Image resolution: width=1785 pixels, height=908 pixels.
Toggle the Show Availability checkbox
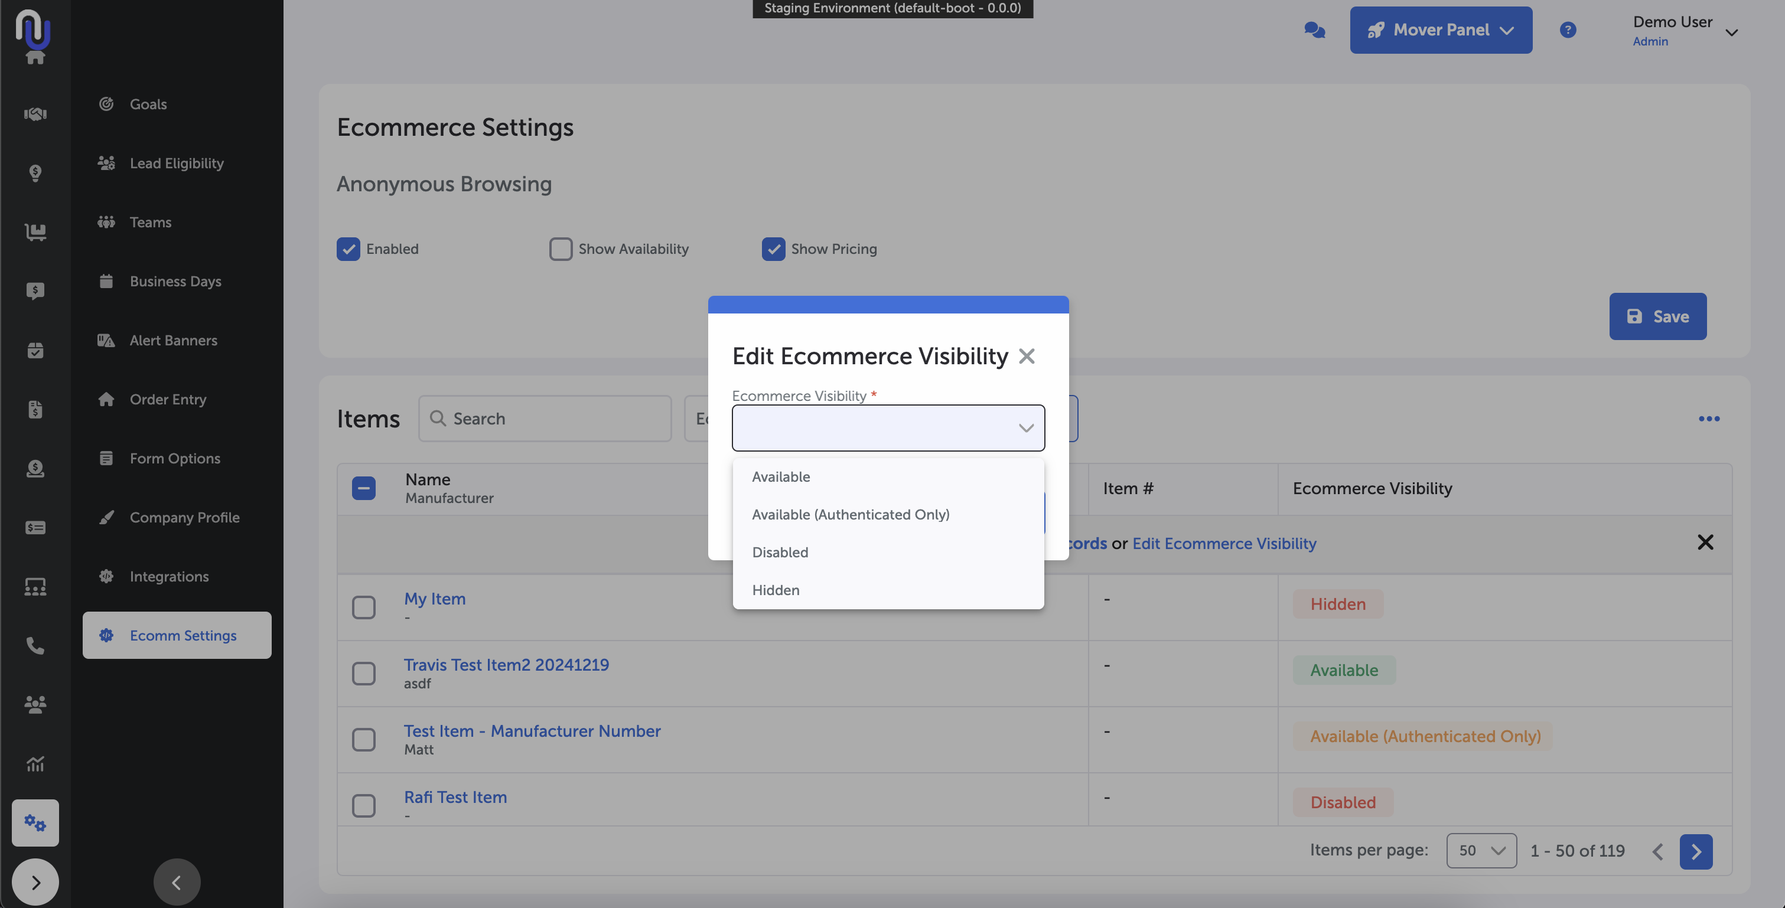click(x=560, y=249)
